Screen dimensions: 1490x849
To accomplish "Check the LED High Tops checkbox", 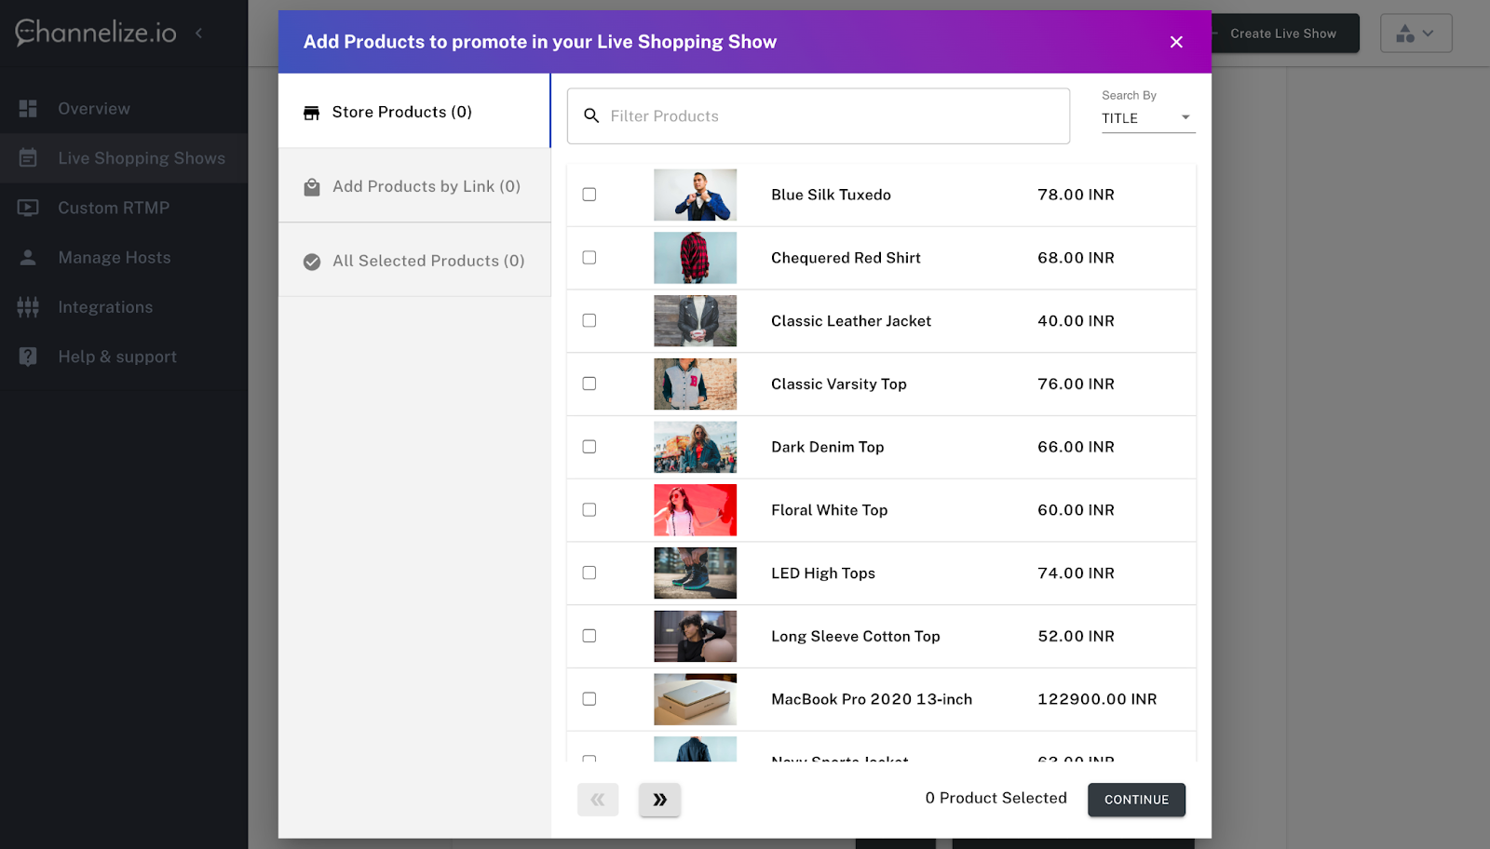I will (x=589, y=573).
